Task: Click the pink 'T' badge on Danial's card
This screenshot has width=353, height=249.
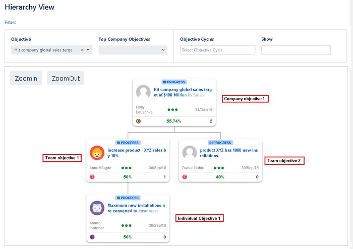Action: pyautogui.click(x=185, y=177)
